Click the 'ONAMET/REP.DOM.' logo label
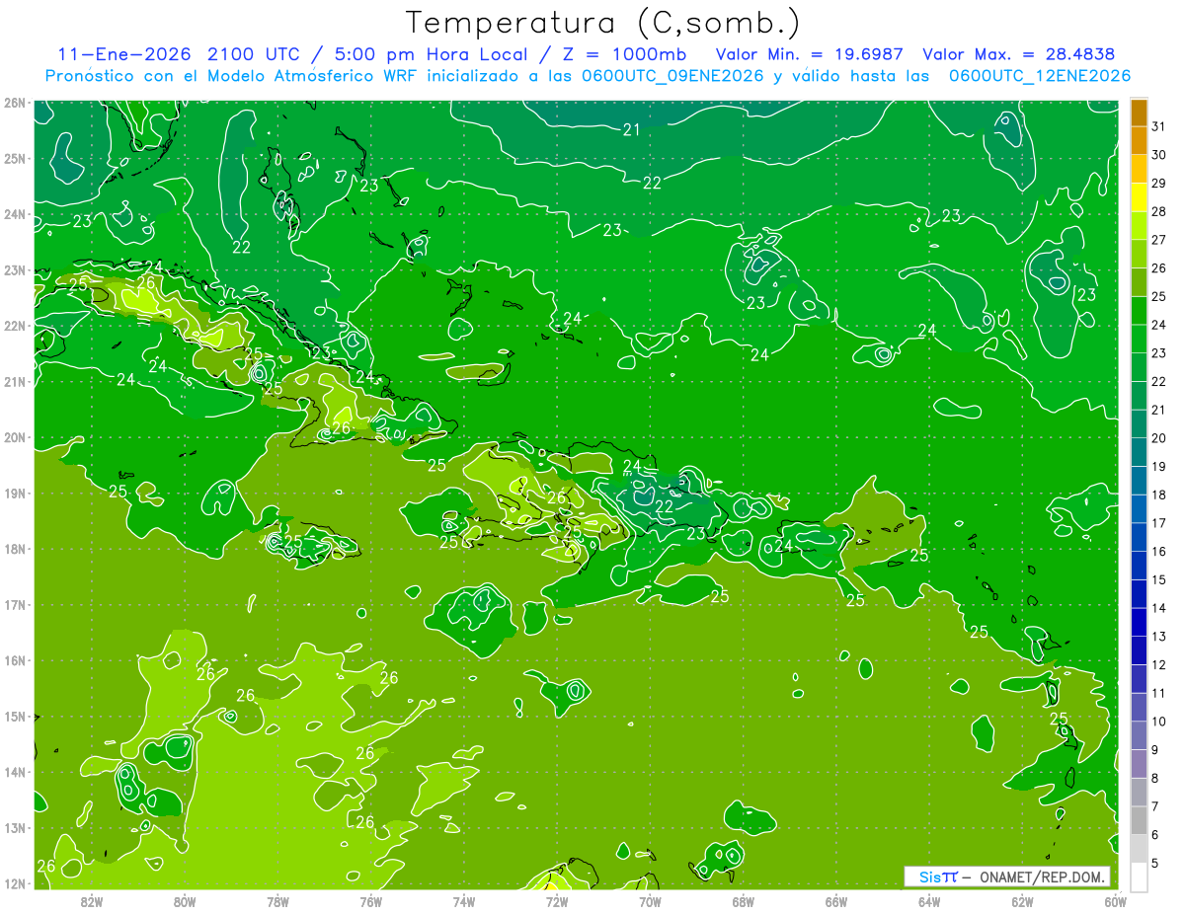The height and width of the screenshot is (915, 1185). [x=1041, y=877]
